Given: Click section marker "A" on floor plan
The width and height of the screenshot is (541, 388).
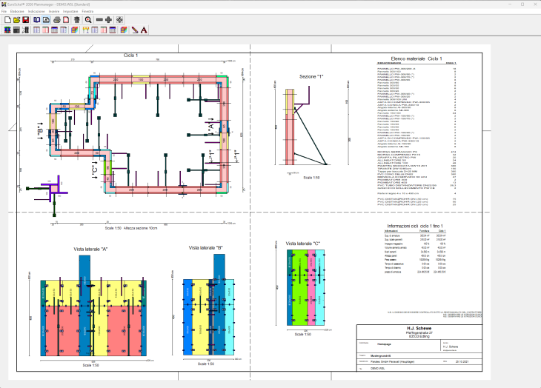Looking at the screenshot, I should tap(211, 126).
